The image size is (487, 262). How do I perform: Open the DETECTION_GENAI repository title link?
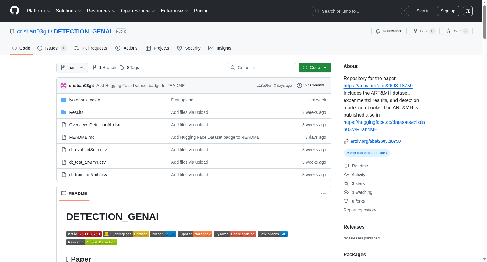click(82, 31)
